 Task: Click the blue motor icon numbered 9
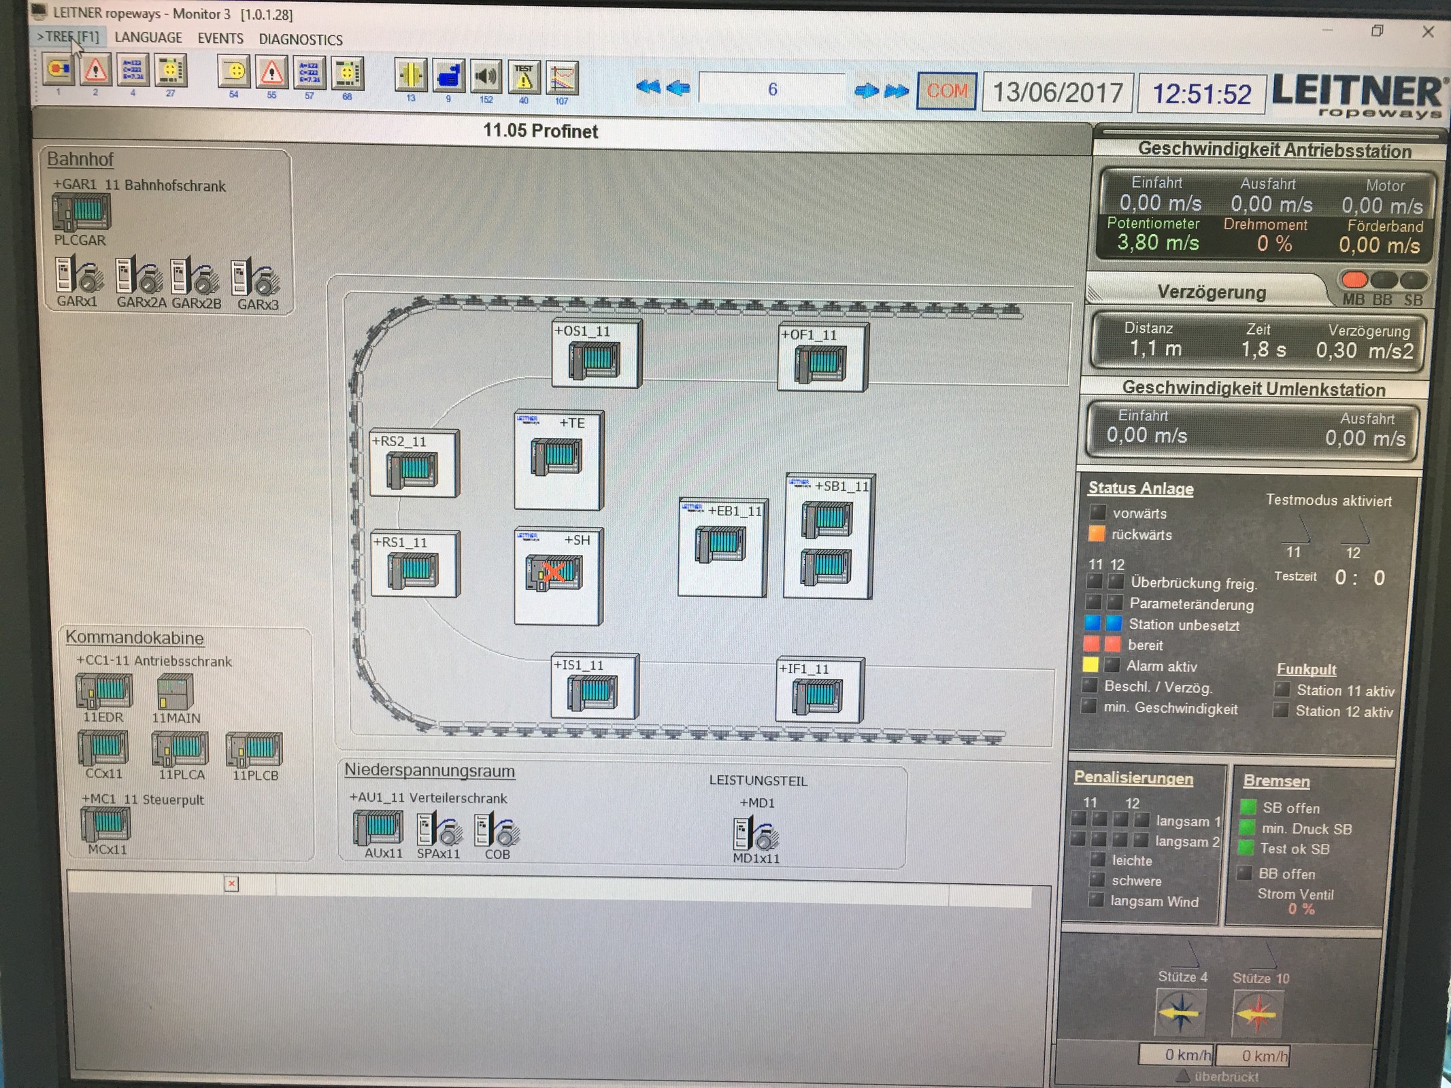point(448,77)
